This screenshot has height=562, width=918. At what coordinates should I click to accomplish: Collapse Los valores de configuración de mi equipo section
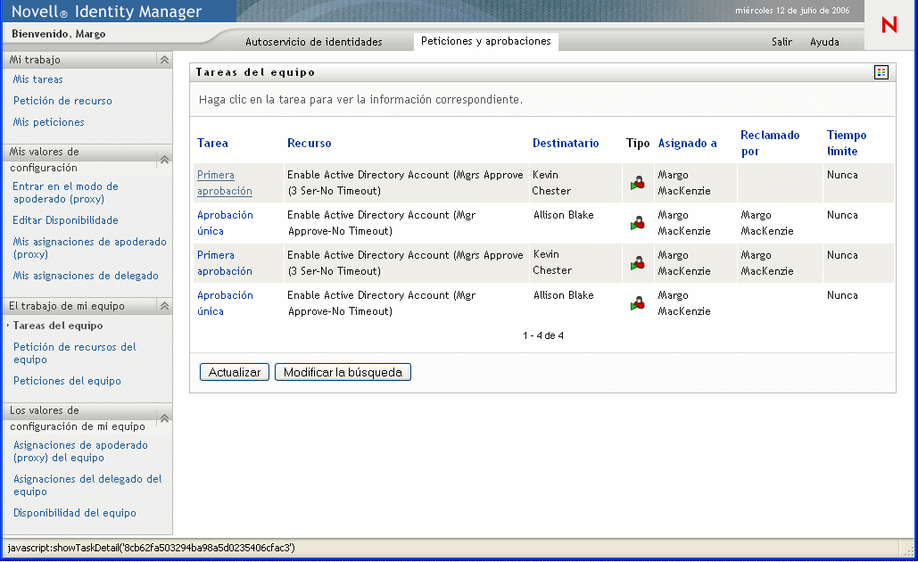[164, 418]
